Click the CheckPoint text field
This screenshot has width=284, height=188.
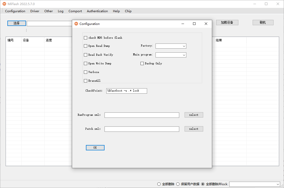(x=126, y=91)
